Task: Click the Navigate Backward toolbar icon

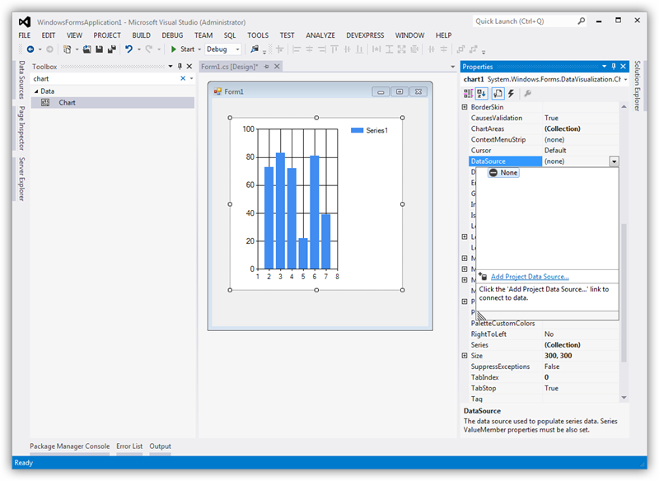Action: pyautogui.click(x=30, y=49)
